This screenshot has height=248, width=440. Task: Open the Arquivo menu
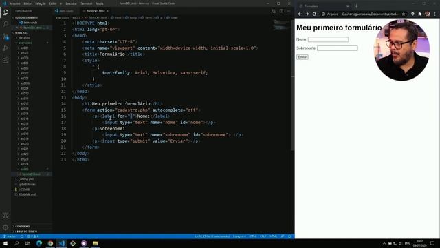(15, 3)
